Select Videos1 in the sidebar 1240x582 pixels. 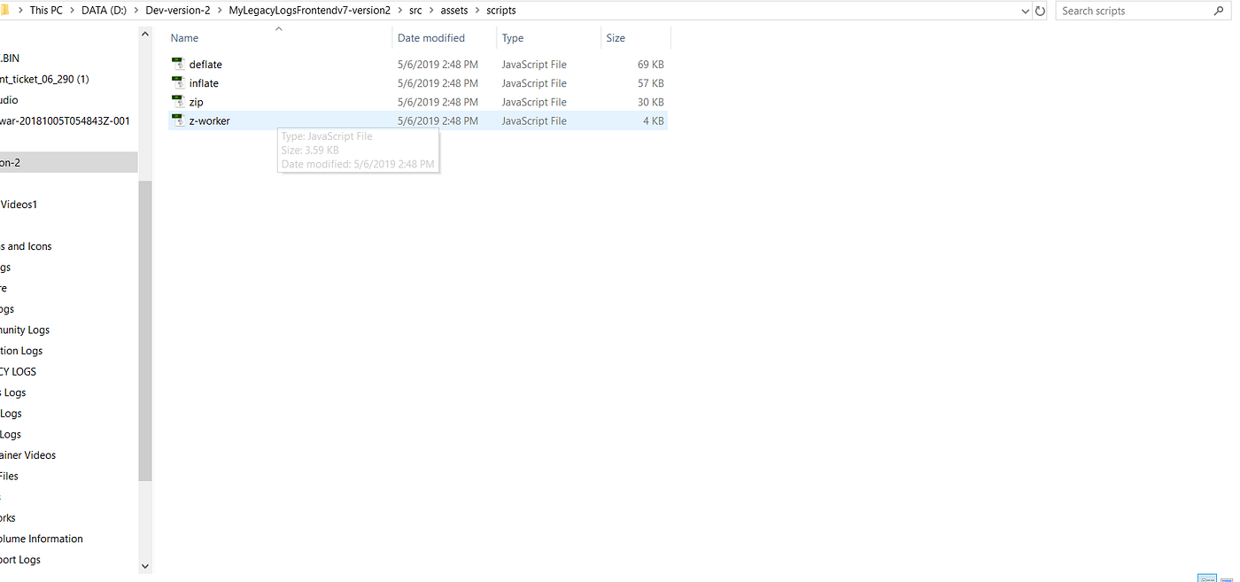click(19, 204)
